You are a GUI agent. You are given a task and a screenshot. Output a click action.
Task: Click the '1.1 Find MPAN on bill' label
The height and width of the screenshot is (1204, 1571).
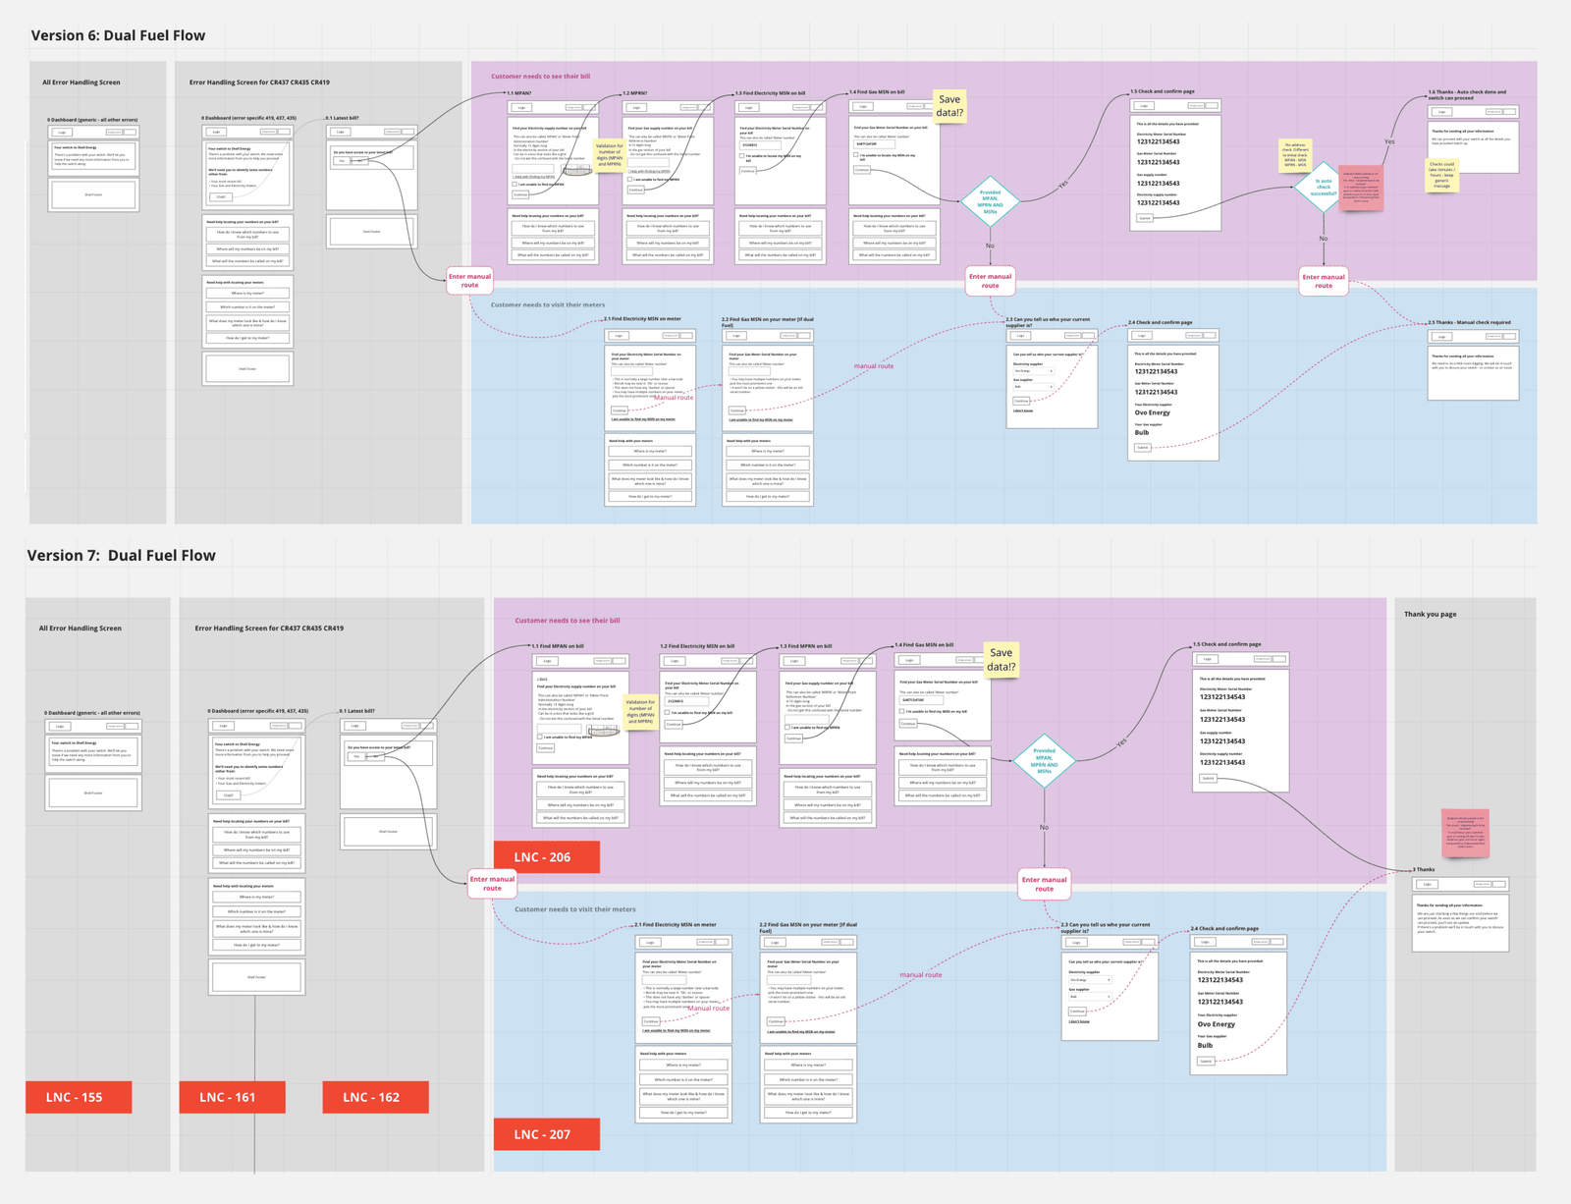[x=558, y=646]
